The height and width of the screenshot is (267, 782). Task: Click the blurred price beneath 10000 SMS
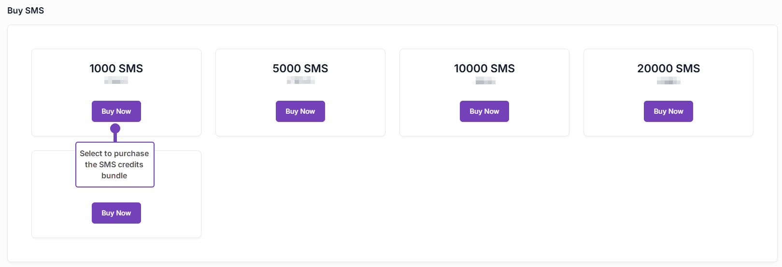484,81
